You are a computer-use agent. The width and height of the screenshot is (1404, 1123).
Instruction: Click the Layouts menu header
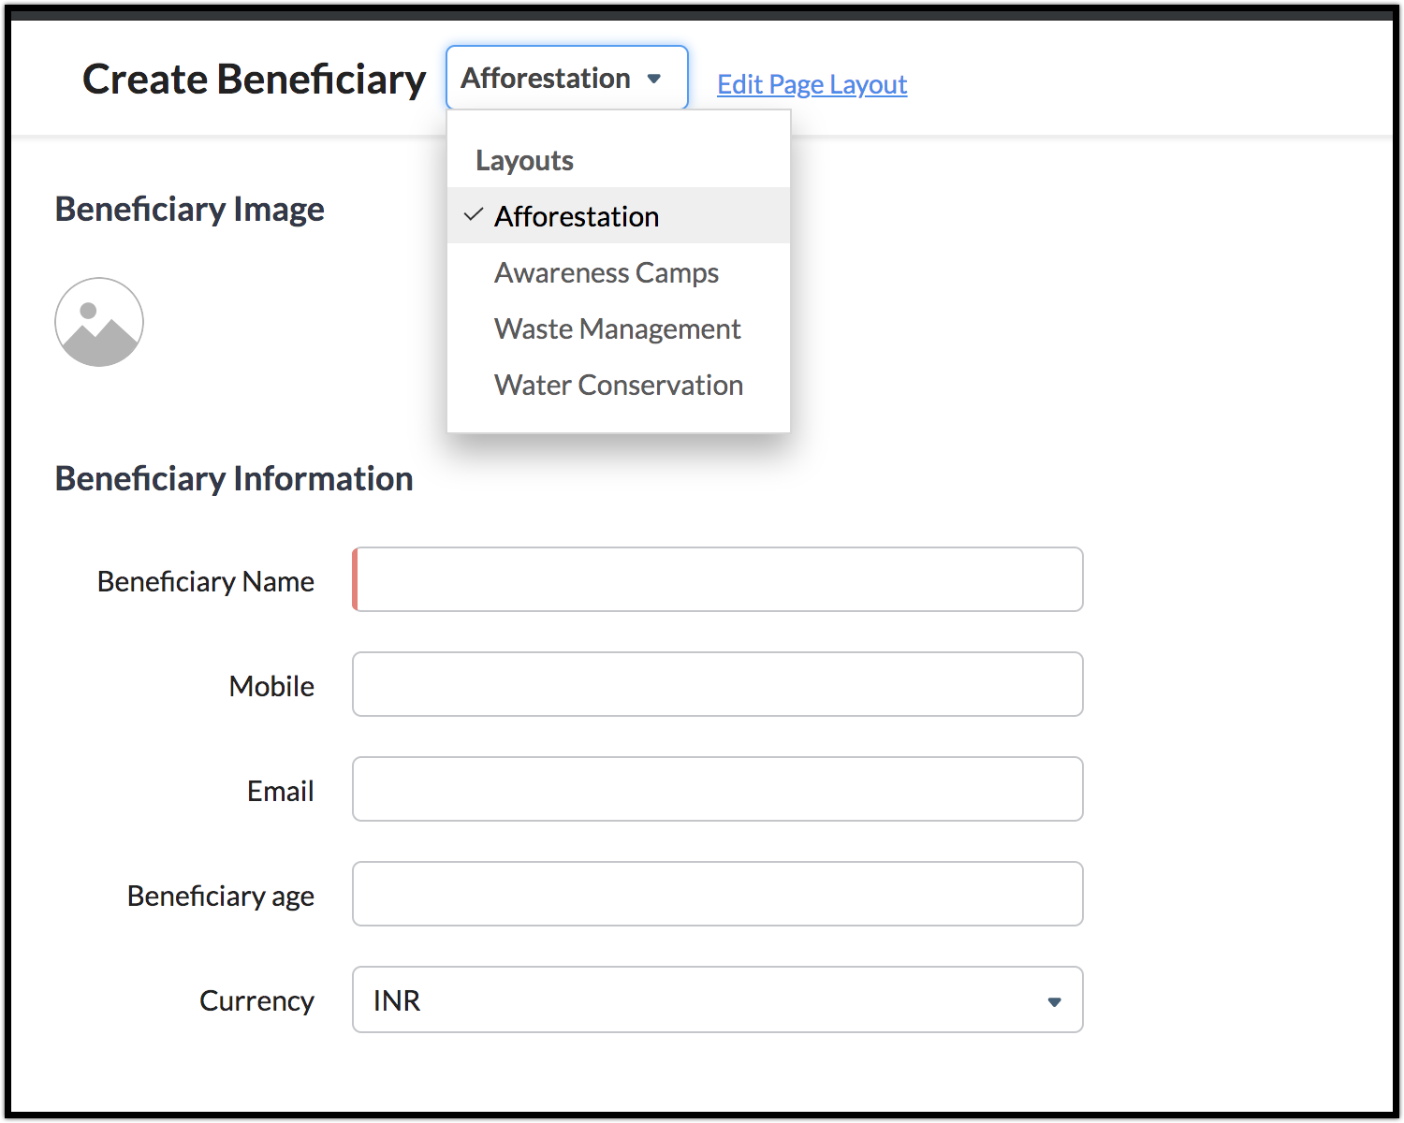pyautogui.click(x=524, y=160)
